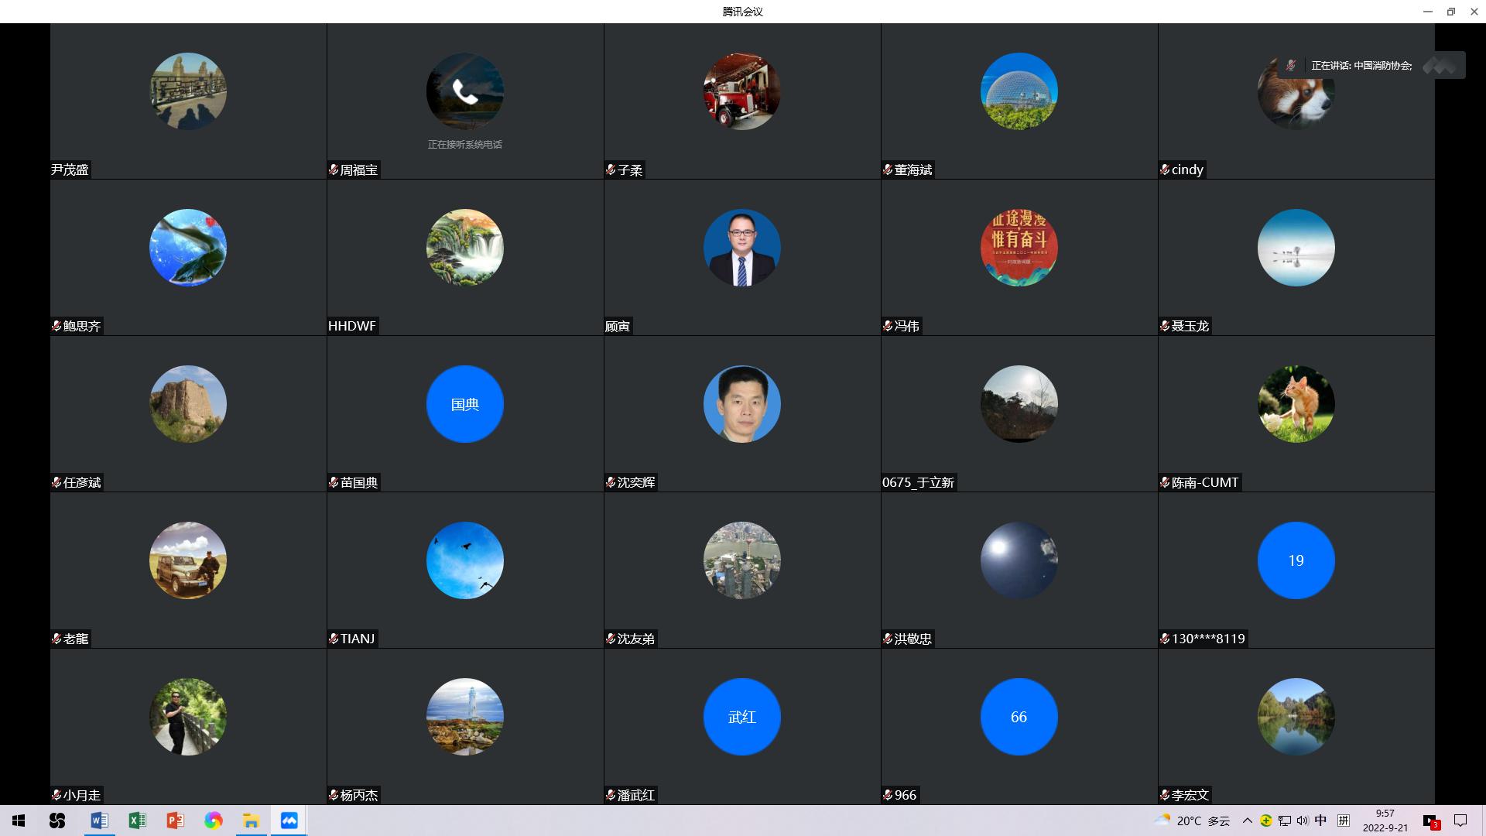
Task: Click the muted mic icon beside 周福宝
Action: tap(334, 170)
